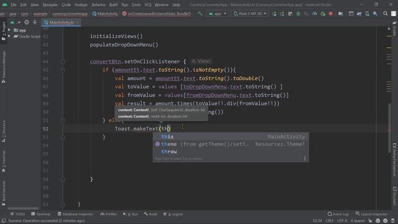Click the fold marker at line 58

point(63,179)
